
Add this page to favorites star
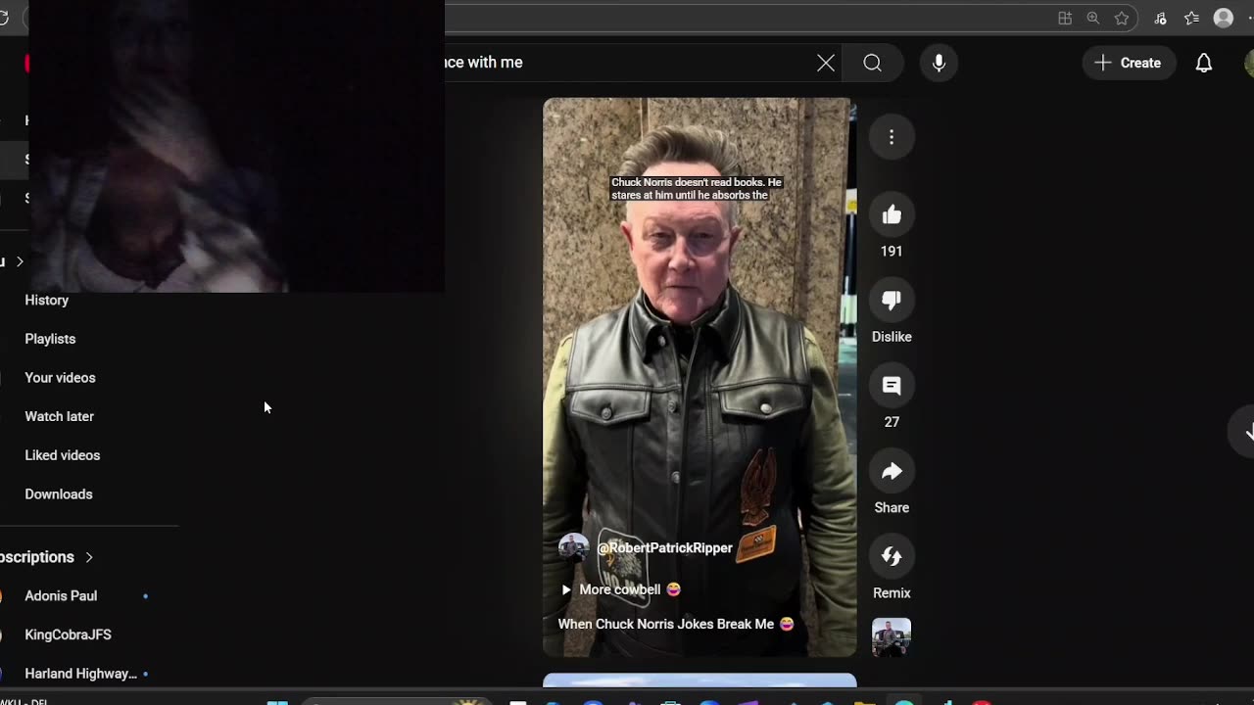click(1122, 18)
